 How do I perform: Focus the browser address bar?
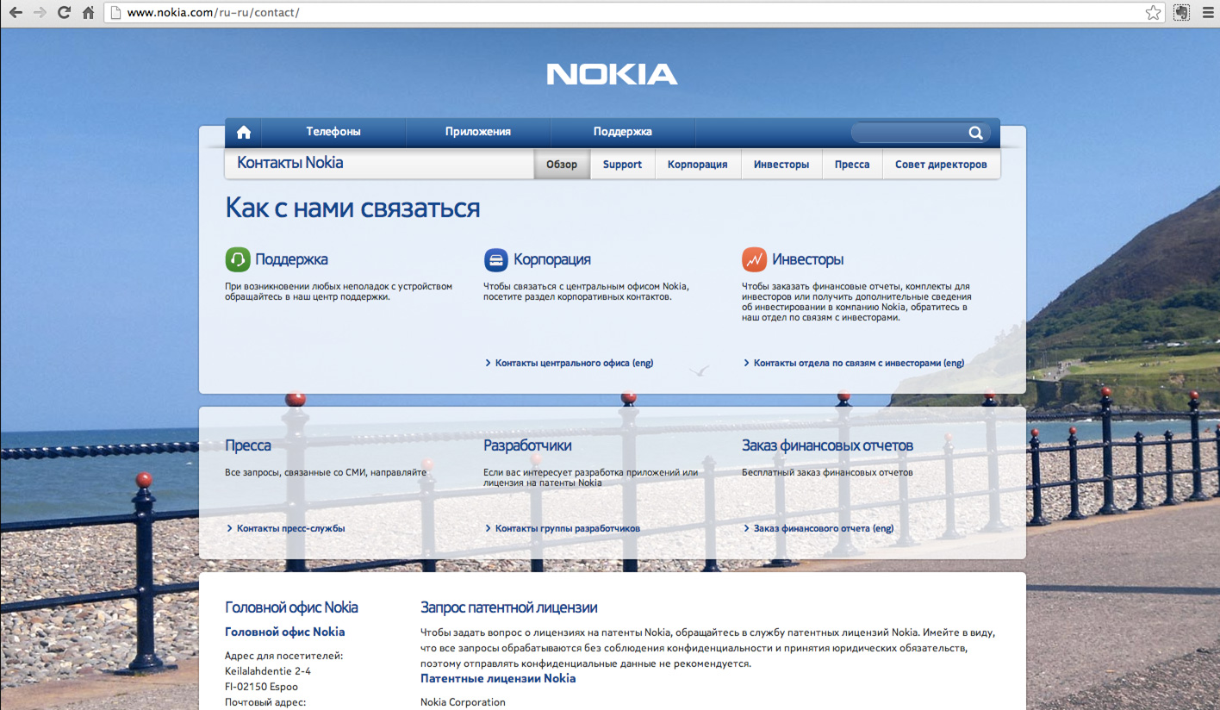(x=633, y=13)
